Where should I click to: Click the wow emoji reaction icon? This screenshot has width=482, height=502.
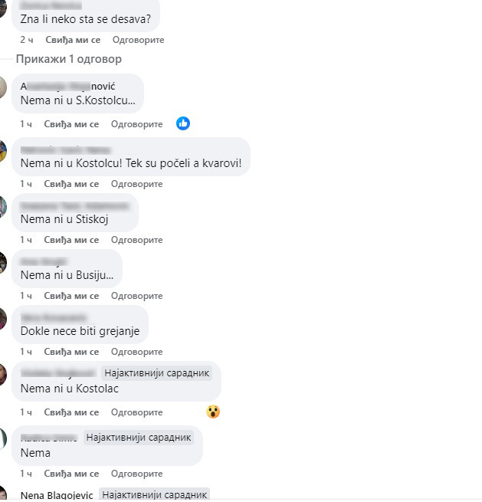[x=213, y=412]
